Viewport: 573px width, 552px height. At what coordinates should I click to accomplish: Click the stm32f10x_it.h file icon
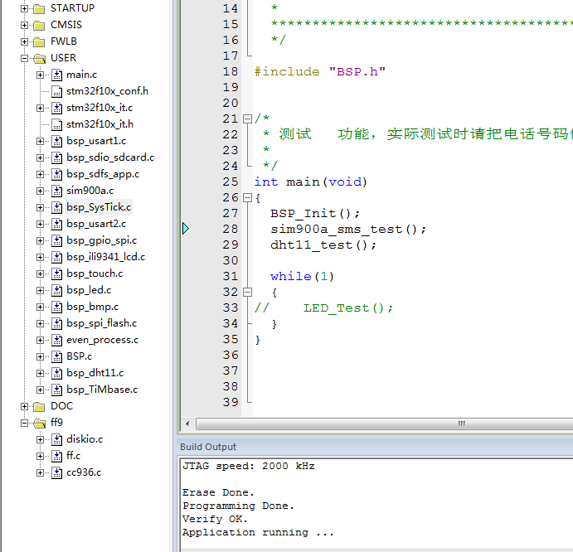click(56, 124)
